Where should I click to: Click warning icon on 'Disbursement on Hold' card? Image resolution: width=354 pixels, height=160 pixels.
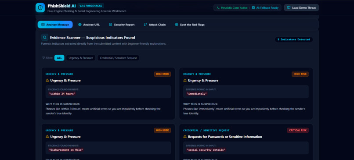coord(47,137)
